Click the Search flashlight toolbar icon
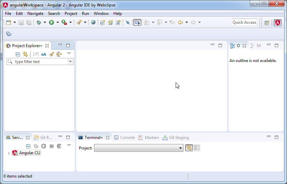 pos(79,22)
